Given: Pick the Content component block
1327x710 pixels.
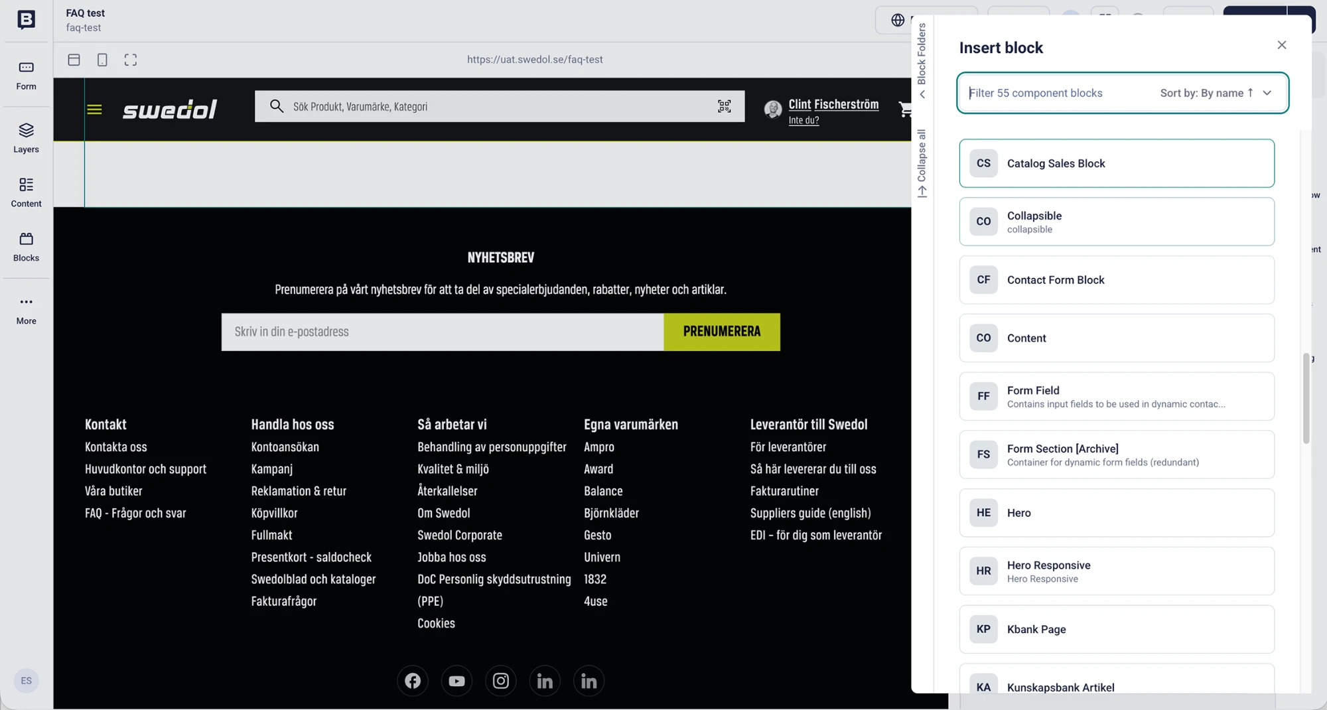Looking at the screenshot, I should (x=1117, y=338).
